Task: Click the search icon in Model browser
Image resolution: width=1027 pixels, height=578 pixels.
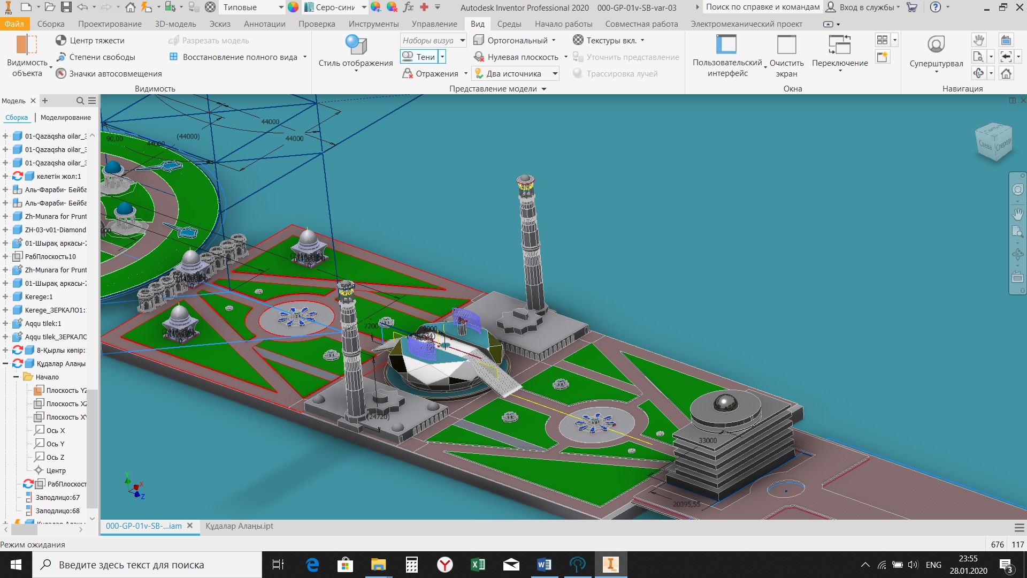Action: 80,101
